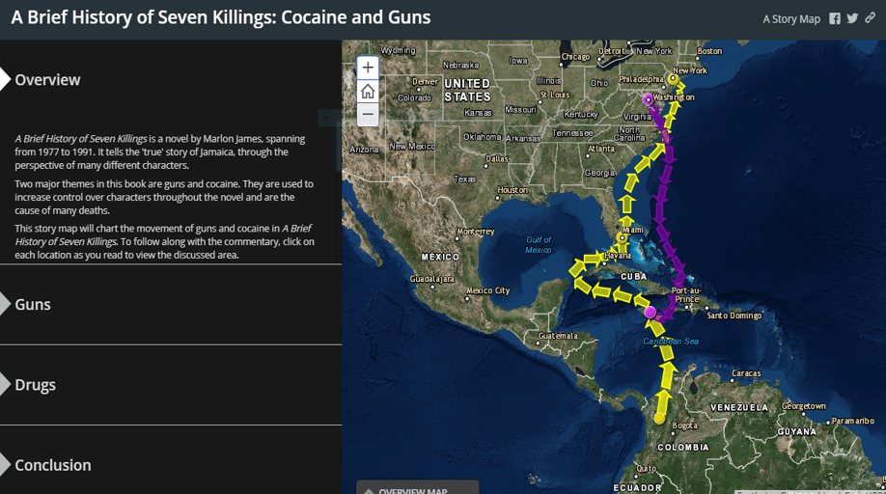Click 'A Story Map' link
Screen dimensions: 886x494
point(791,19)
